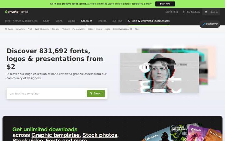225x141 pixels.
Task: Open Start Selling link
Action: pyautogui.click(x=172, y=12)
